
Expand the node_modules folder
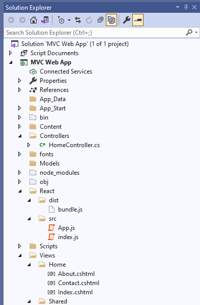19,173
